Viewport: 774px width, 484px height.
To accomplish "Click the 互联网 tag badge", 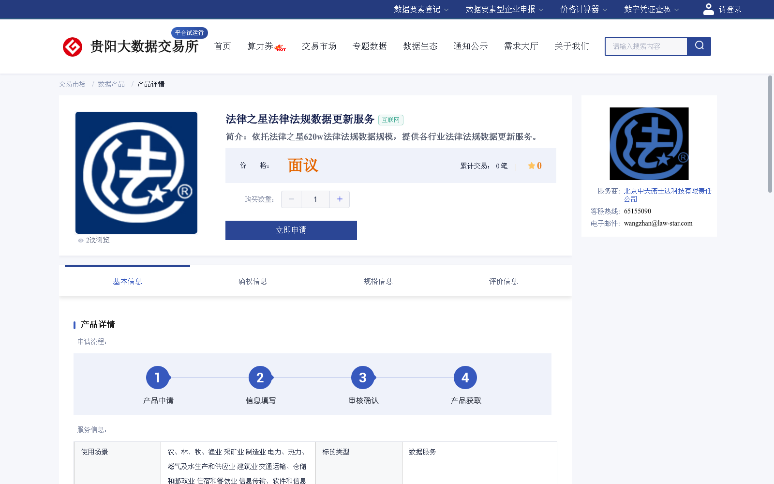I will tap(391, 120).
